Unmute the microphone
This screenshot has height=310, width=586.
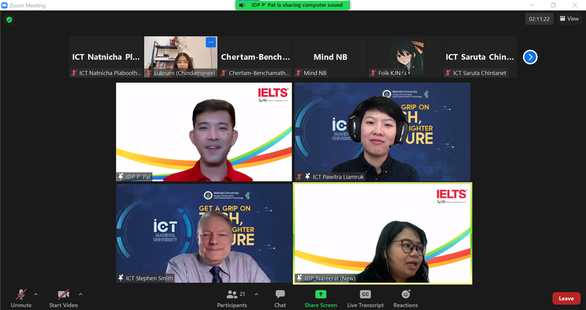pos(21,298)
